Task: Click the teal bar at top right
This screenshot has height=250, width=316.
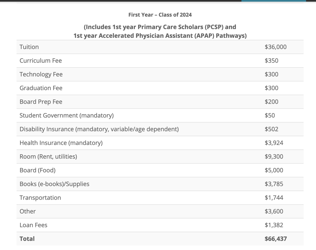Action: point(274,1)
